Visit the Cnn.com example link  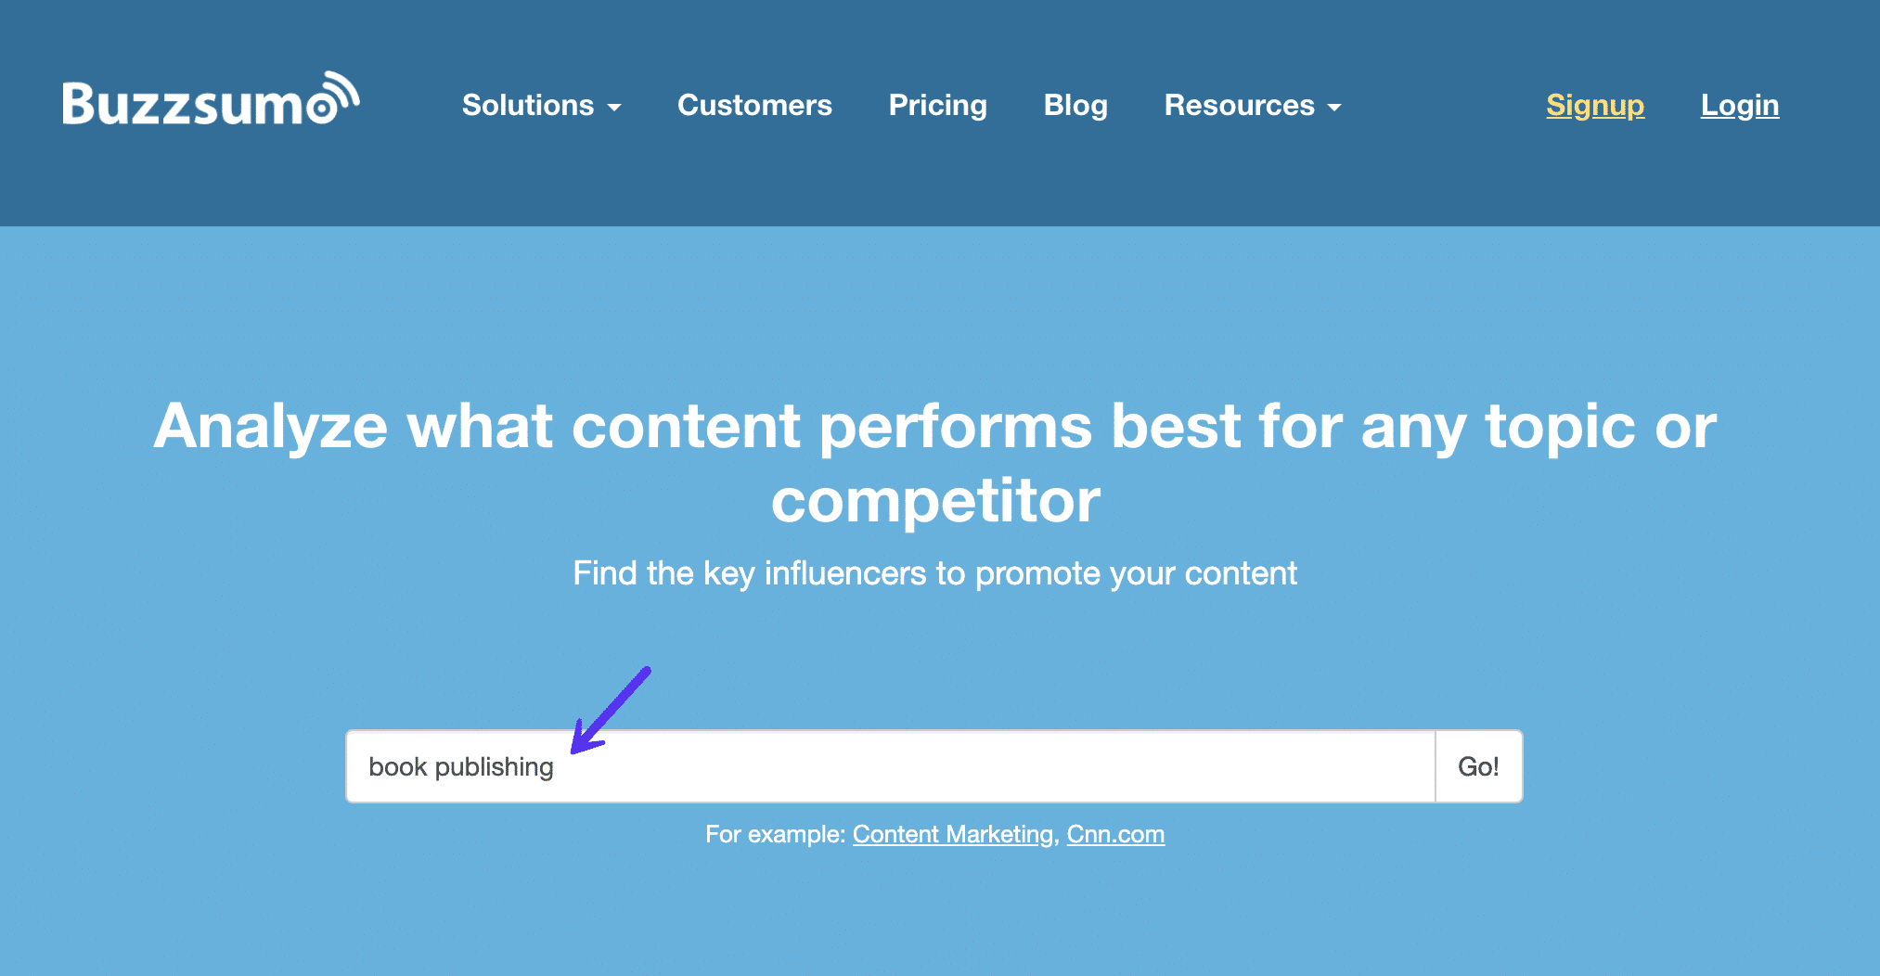(x=1115, y=834)
